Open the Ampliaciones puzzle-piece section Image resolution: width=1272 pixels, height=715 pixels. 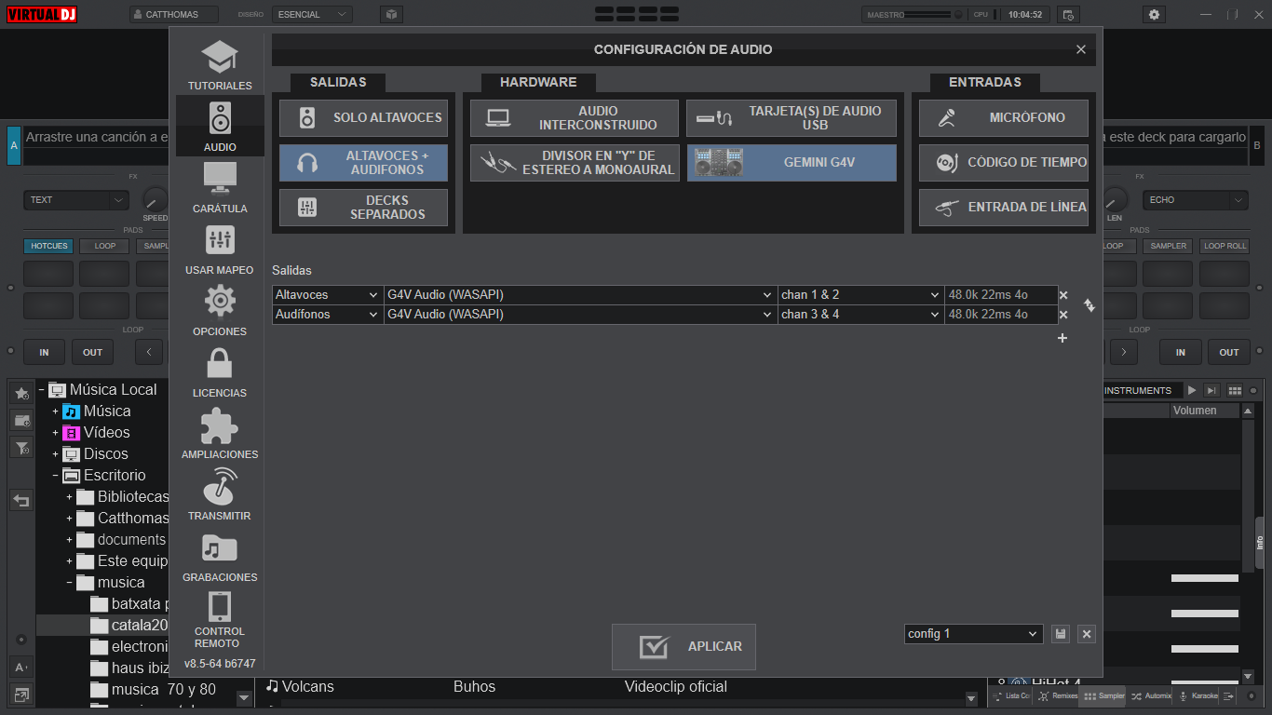(220, 433)
